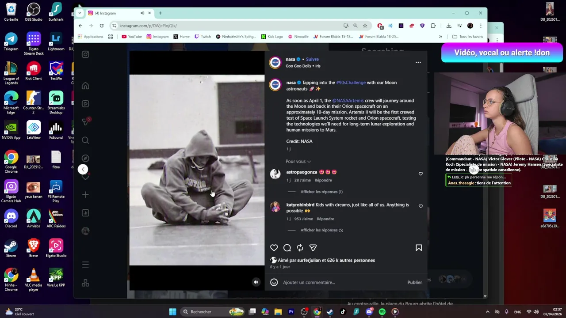Share the post with paper plane icon

(x=313, y=248)
